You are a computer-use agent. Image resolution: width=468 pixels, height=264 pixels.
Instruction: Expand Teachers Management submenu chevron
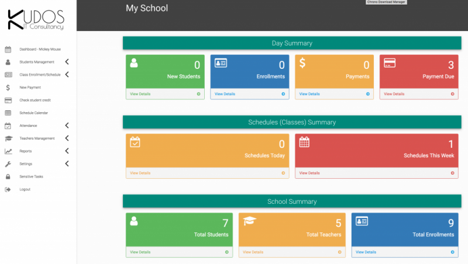[67, 138]
